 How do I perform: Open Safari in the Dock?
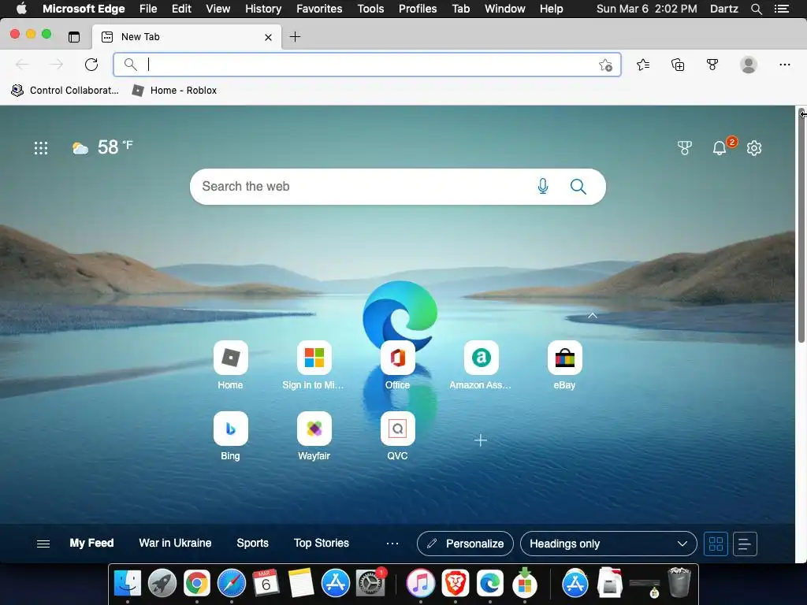coord(232,583)
